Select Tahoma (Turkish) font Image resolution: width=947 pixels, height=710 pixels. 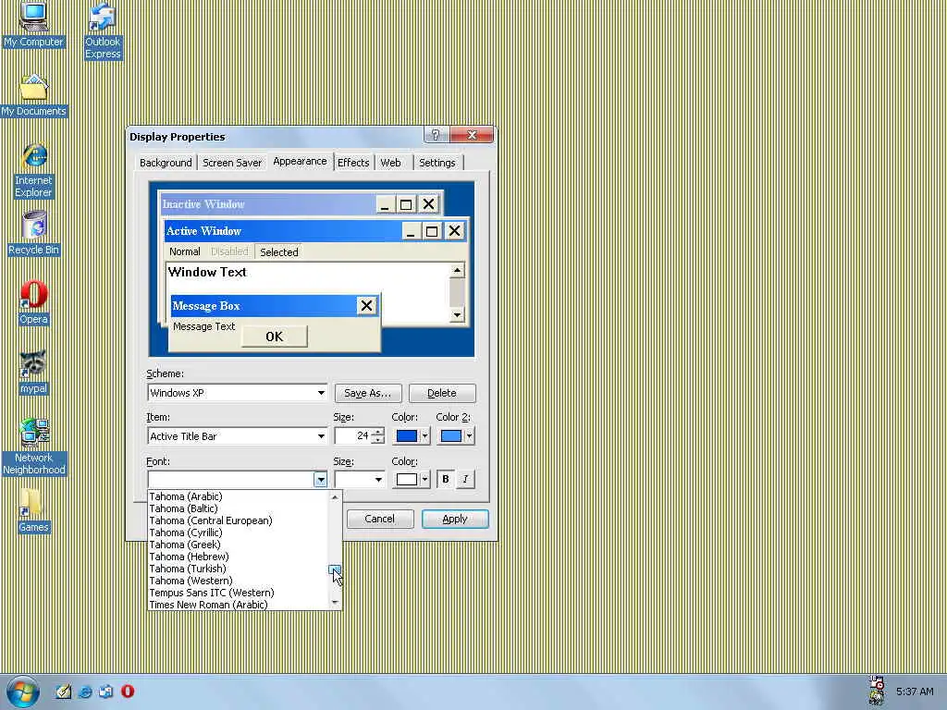[x=239, y=569]
